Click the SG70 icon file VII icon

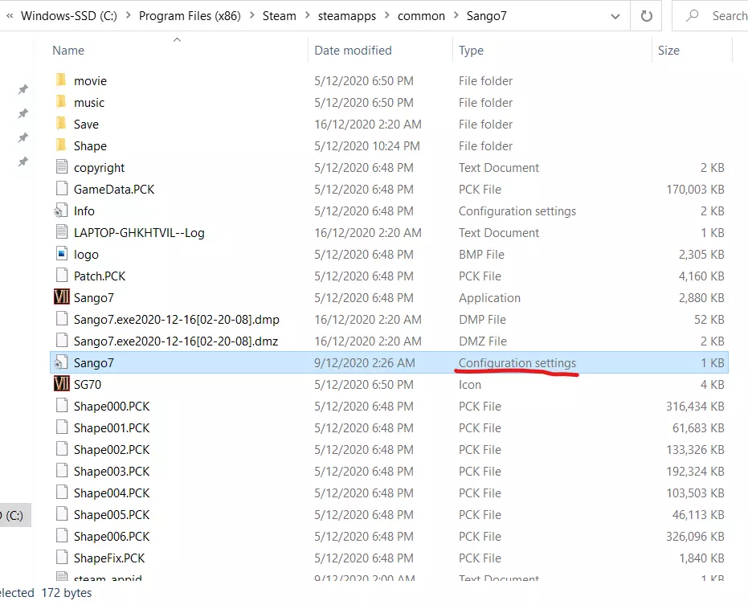click(62, 384)
